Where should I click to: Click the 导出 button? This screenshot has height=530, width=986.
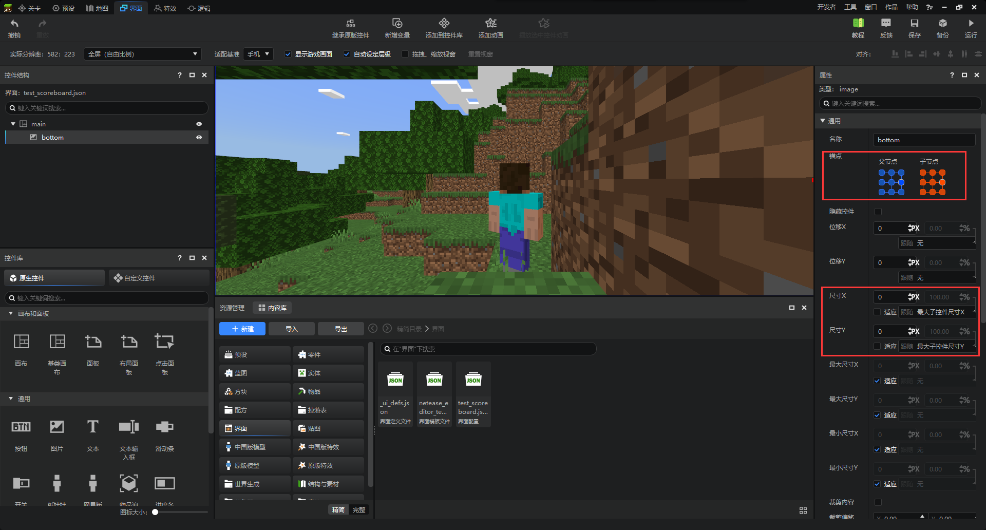pos(341,329)
